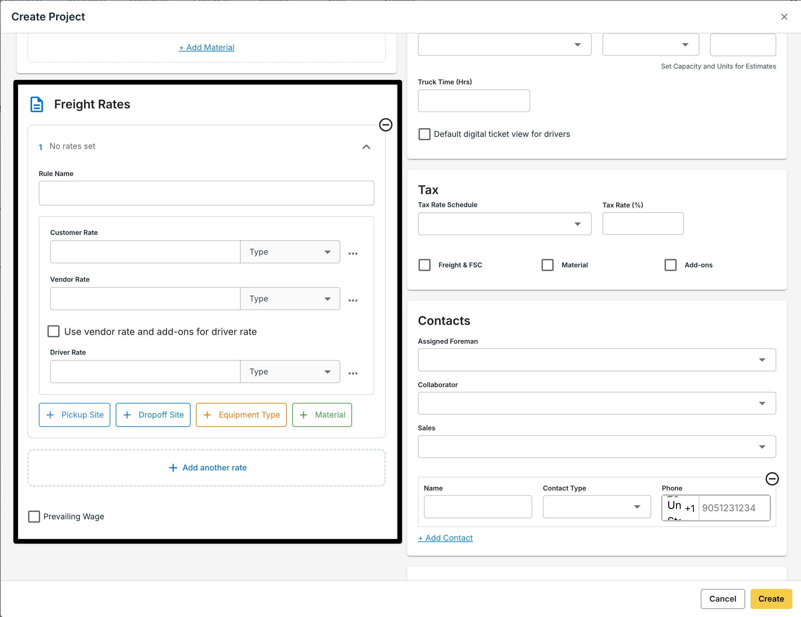Image resolution: width=801 pixels, height=617 pixels.
Task: Focus the Rule Name input field
Action: tap(207, 193)
